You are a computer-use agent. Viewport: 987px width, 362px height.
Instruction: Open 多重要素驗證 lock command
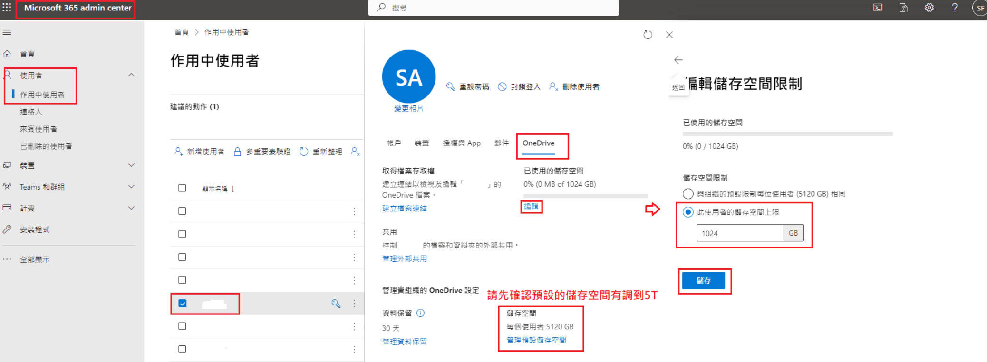click(x=262, y=152)
